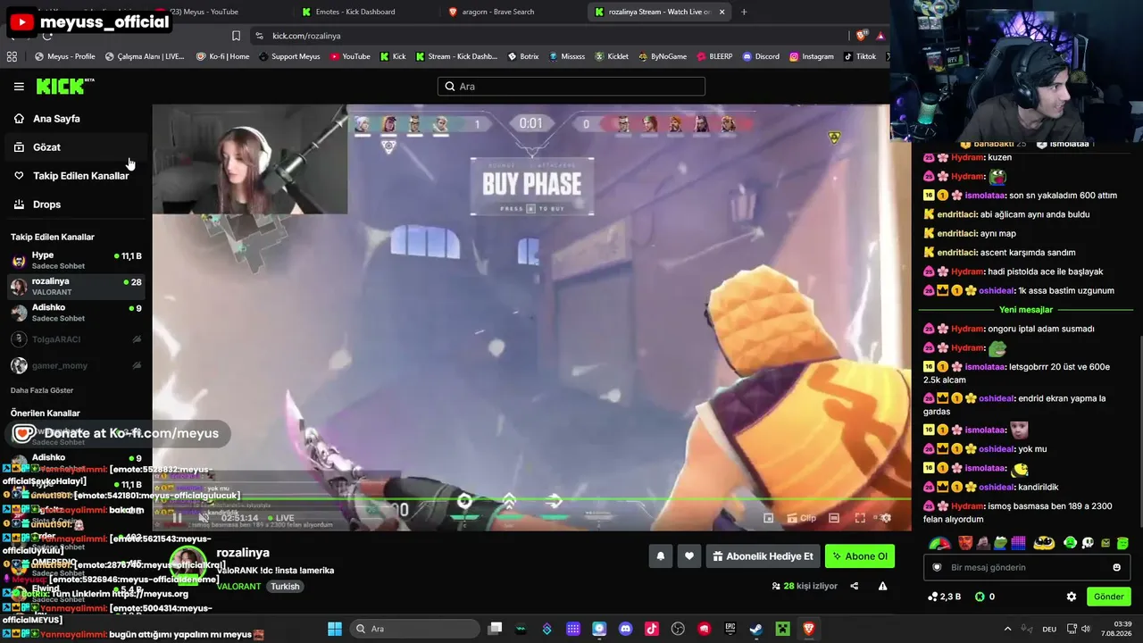Unfollow rozalinya with the heart button
1143x643 pixels.
point(689,556)
